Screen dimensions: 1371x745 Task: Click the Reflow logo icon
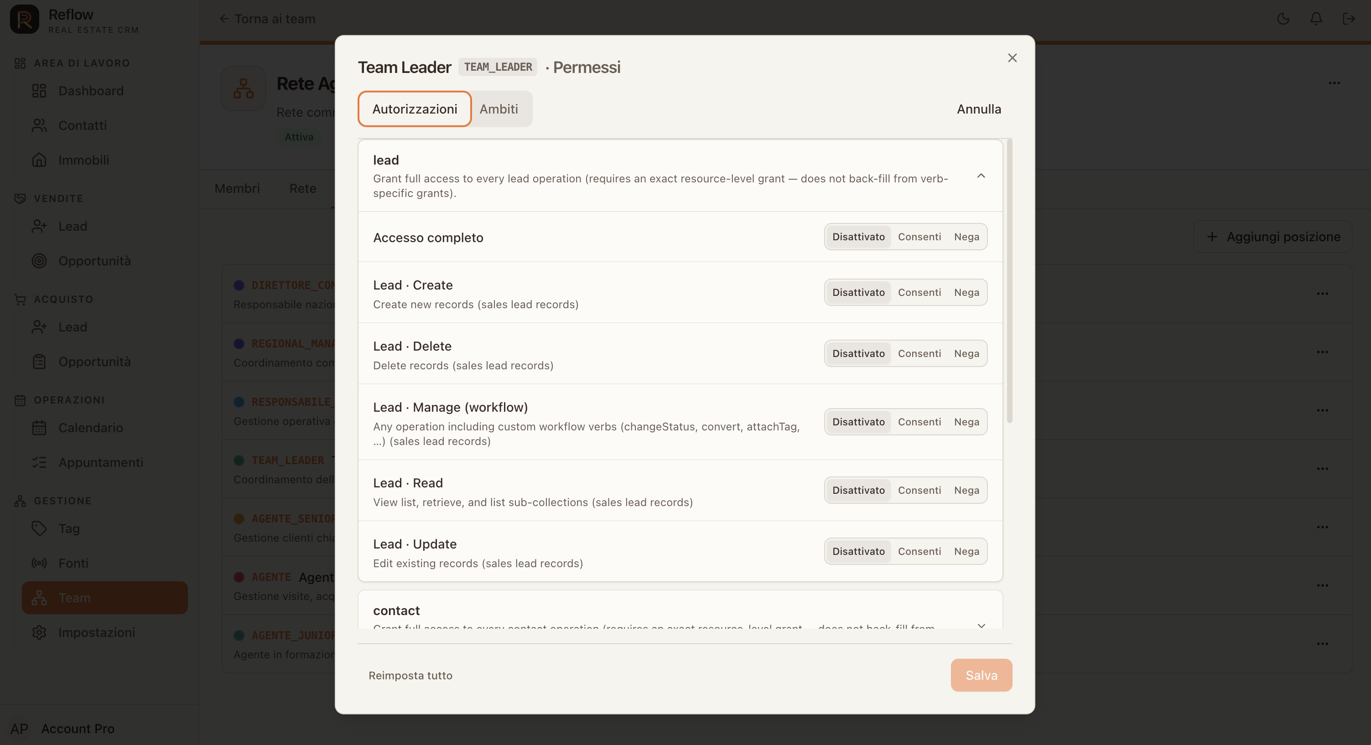[x=25, y=20]
